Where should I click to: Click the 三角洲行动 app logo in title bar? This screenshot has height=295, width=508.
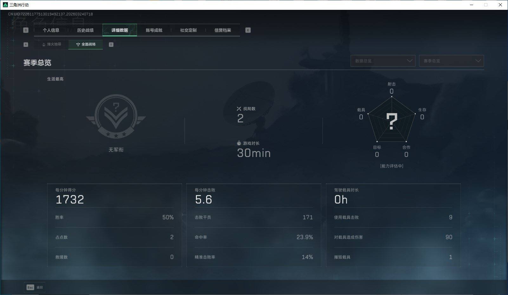click(5, 5)
